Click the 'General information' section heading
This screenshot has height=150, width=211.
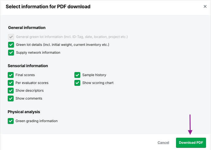point(27,27)
